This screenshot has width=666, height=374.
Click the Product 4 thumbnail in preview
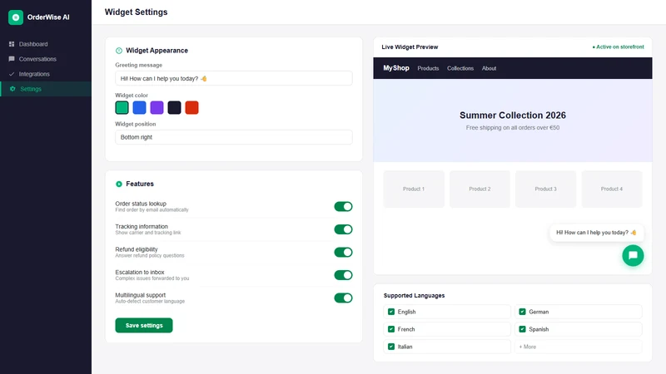pos(612,189)
